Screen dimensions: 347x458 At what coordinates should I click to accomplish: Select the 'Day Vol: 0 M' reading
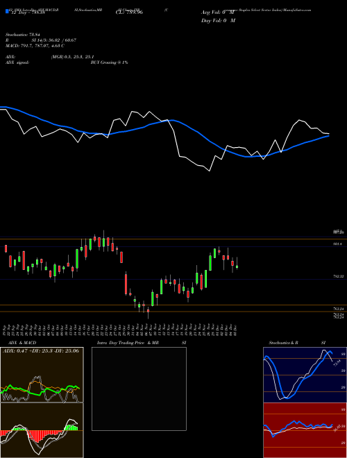pos(218,20)
